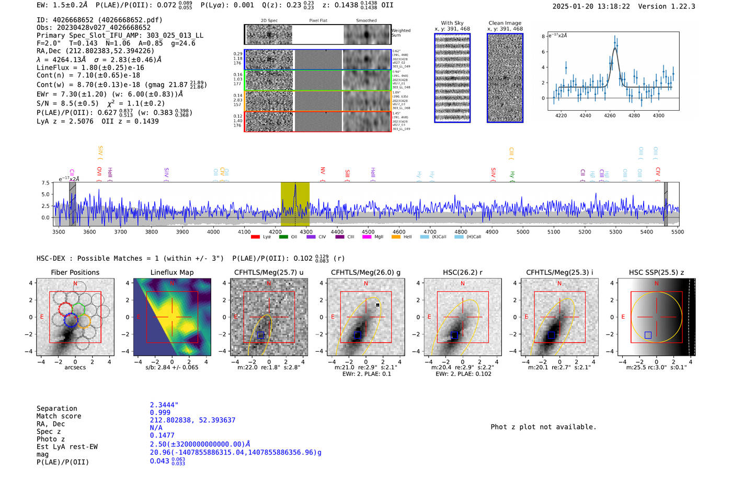The width and height of the screenshot is (732, 498).
Task: Click the yellow highlighted emission region in spectrum
Action: tap(295, 204)
